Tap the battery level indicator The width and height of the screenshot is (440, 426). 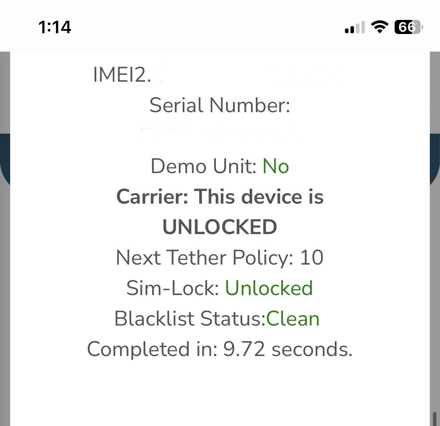[408, 27]
